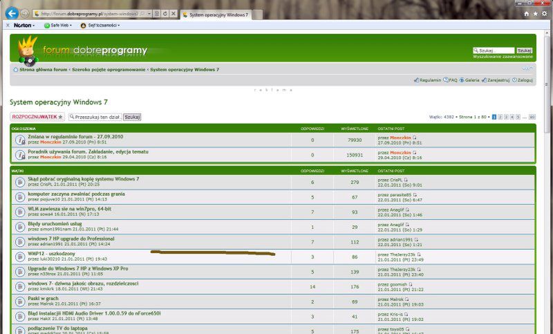Open a new browser tab

coord(257,15)
